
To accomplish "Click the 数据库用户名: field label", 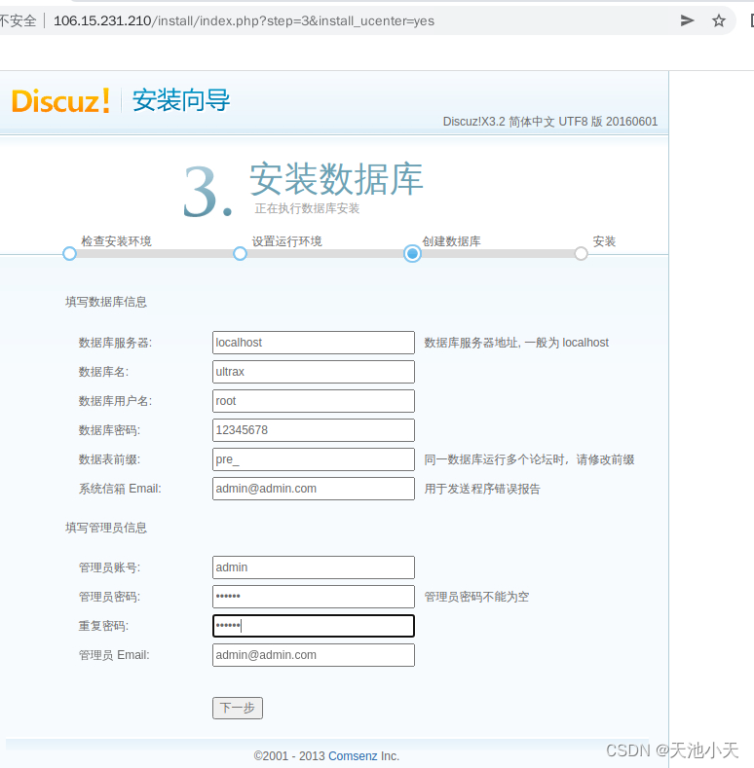I will [115, 401].
